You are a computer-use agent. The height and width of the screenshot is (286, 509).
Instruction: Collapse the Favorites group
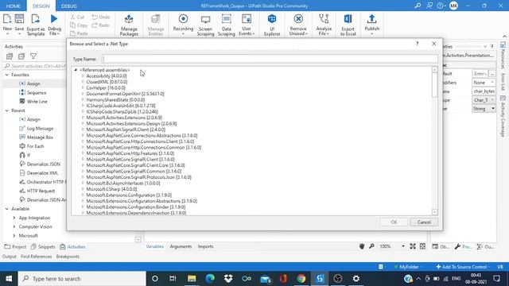pos(7,75)
